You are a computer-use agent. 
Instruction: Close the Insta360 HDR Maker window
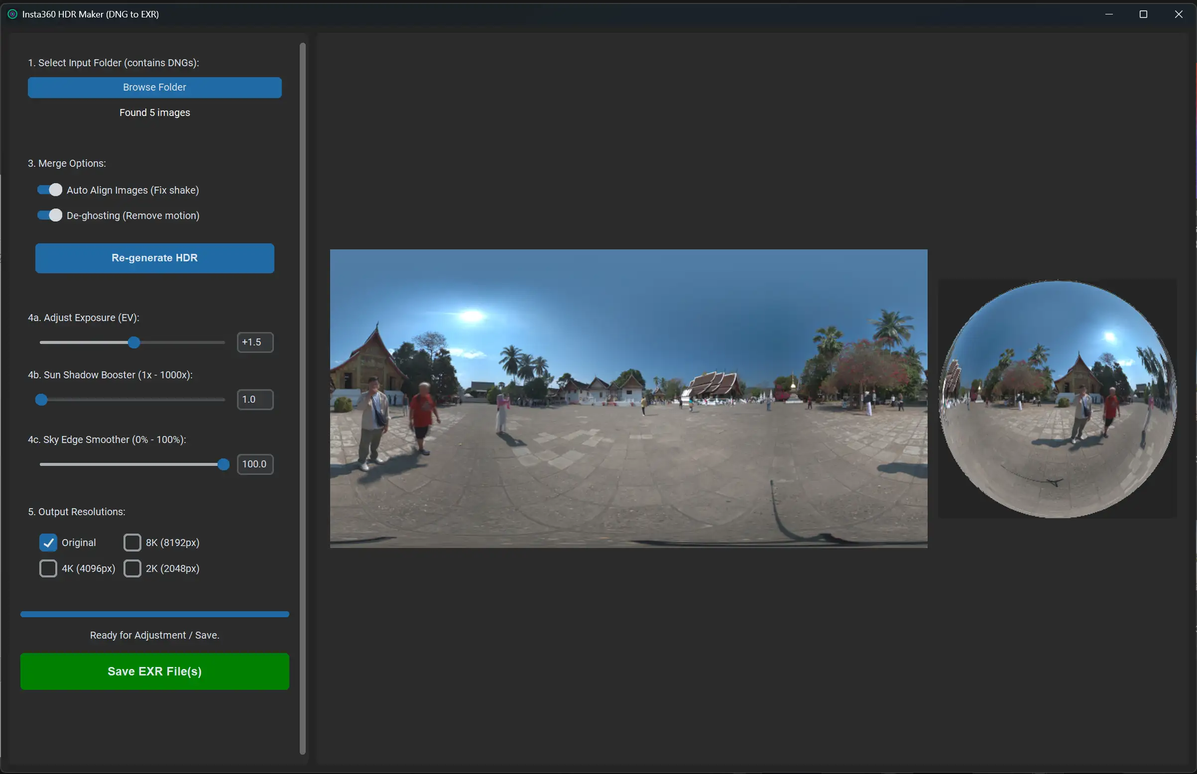point(1179,14)
